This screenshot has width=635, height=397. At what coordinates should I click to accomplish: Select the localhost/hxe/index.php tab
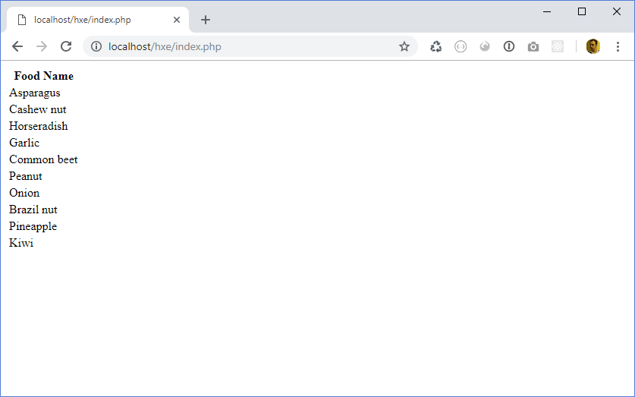pos(98,20)
